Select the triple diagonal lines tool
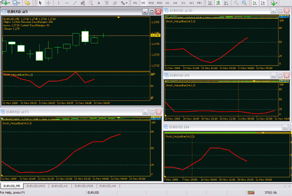The image size is (292, 196). 115,3
